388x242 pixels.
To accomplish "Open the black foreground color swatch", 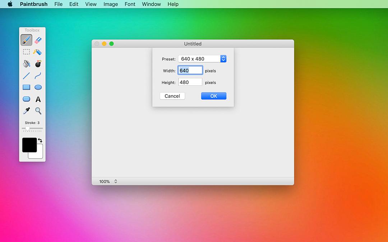I will (x=29, y=145).
